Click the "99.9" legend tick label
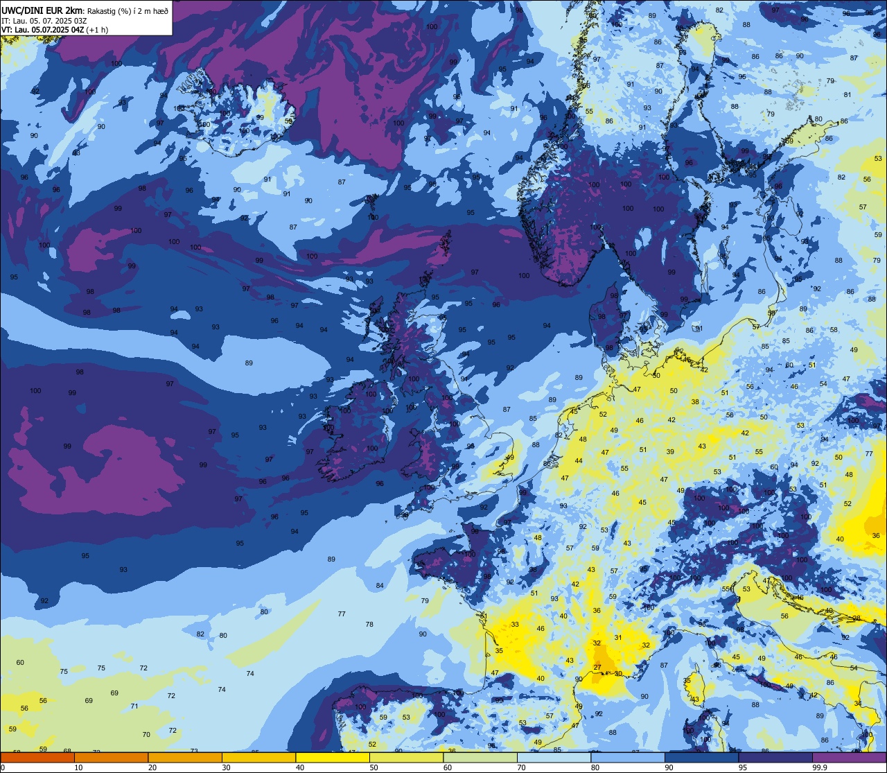887x773 pixels. [820, 767]
